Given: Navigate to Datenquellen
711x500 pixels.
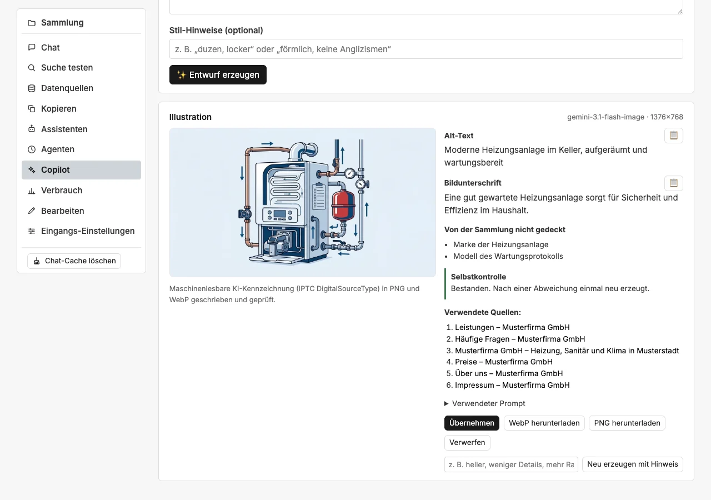Looking at the screenshot, I should (x=81, y=88).
